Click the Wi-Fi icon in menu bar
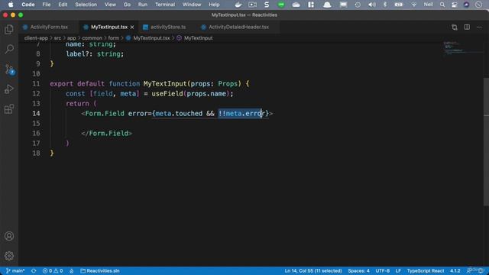The image size is (489, 275). click(x=414, y=5)
